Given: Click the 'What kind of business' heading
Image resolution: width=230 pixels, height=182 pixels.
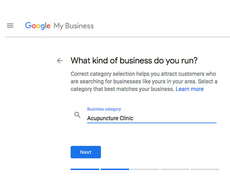Looking at the screenshot, I should (134, 61).
